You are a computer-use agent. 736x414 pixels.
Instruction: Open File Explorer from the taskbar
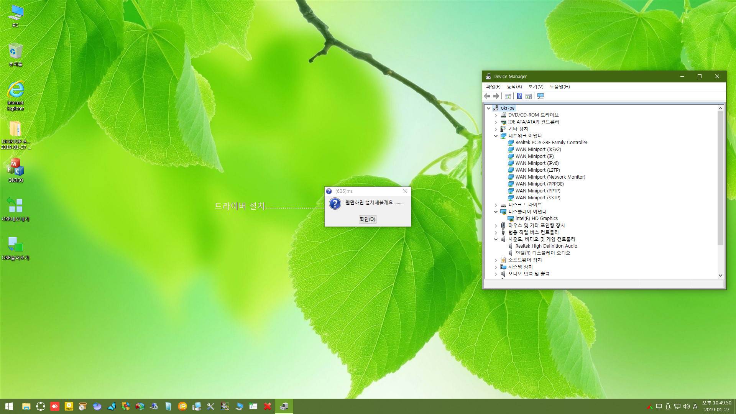[26, 406]
